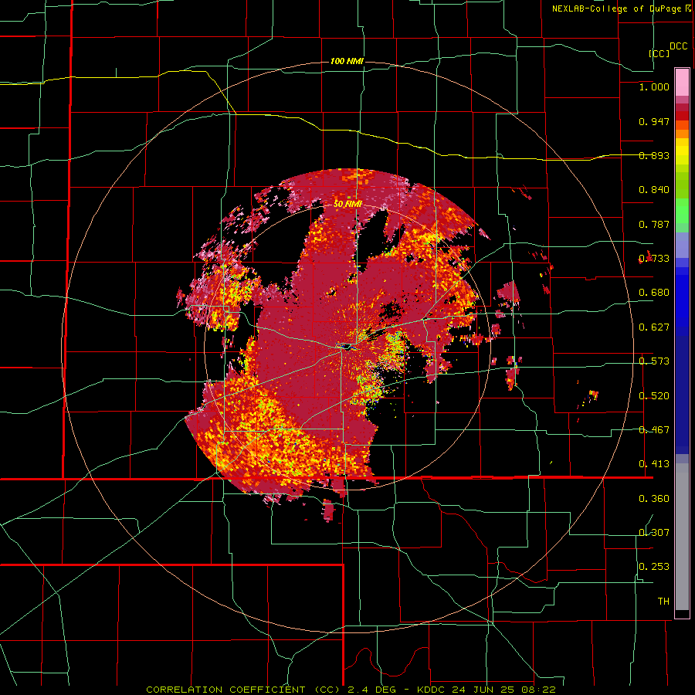The height and width of the screenshot is (695, 695).
Task: Click the 0.733 scale value
Action: pyautogui.click(x=654, y=259)
